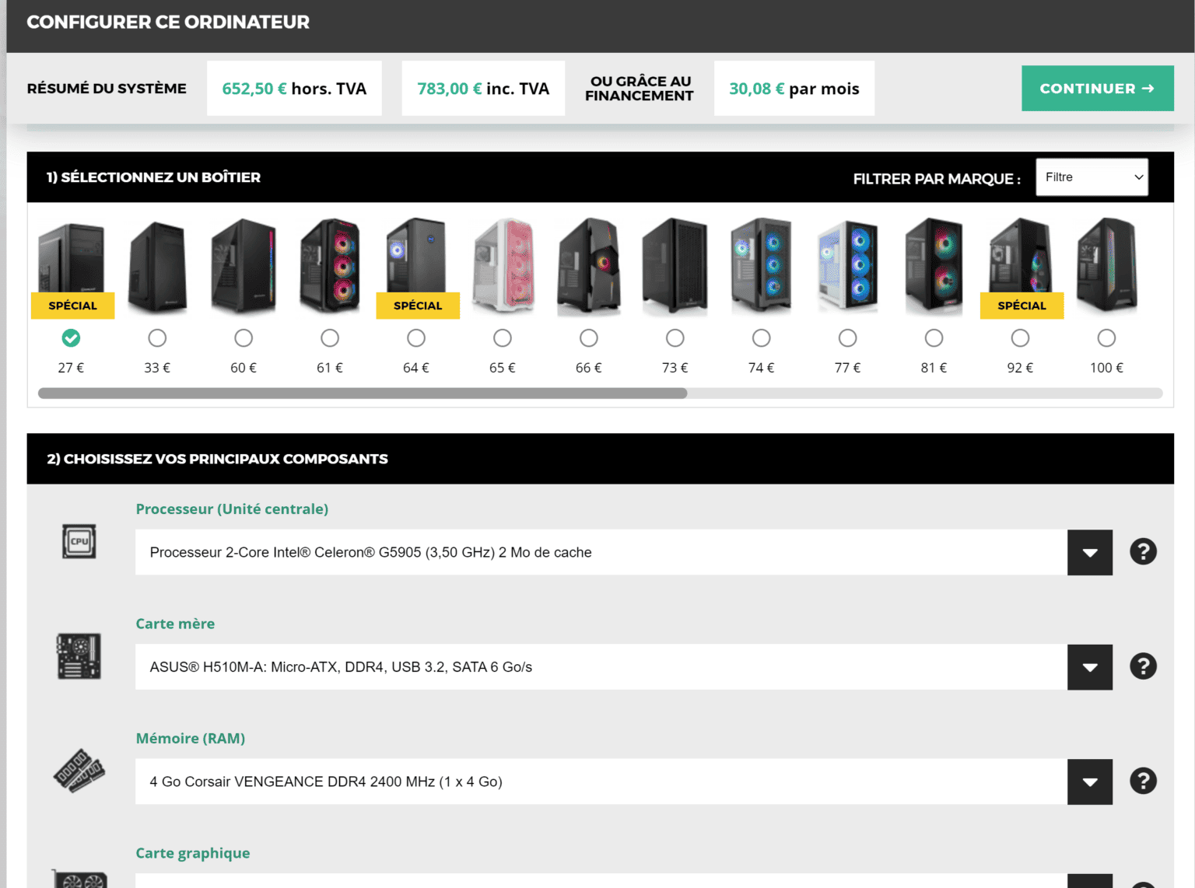The height and width of the screenshot is (888, 1195).
Task: Expand the Processeur dropdown arrow
Action: pyautogui.click(x=1090, y=553)
